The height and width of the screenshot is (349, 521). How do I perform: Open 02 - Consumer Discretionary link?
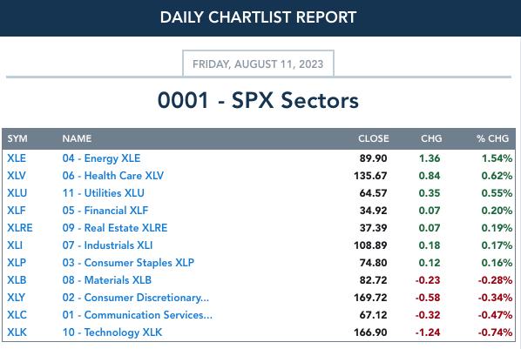point(136,298)
